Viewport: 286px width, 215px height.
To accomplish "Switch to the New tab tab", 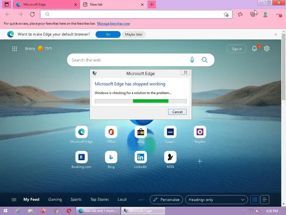I will 113,4.
